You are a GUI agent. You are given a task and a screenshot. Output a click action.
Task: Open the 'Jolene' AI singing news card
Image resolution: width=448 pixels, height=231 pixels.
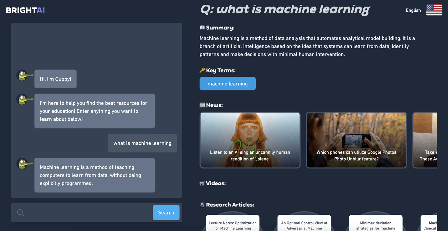click(250, 140)
